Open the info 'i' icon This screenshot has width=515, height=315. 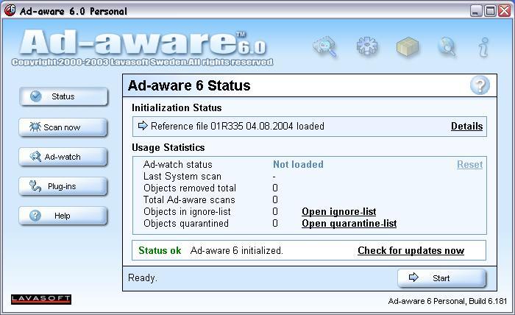tap(483, 47)
